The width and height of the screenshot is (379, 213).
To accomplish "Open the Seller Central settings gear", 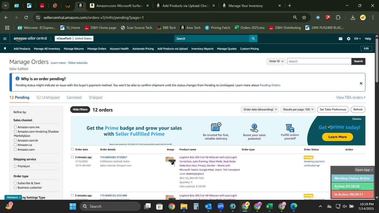I will coord(348,39).
